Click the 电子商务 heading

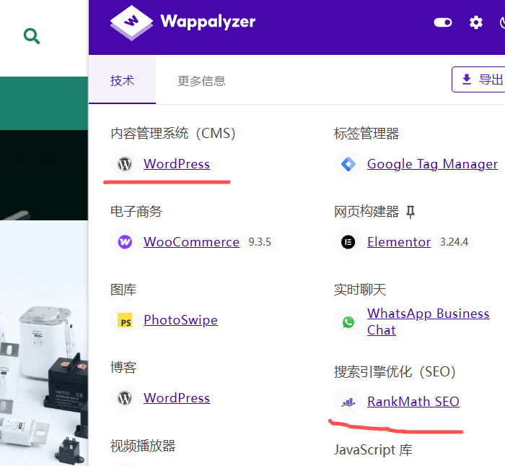(136, 212)
